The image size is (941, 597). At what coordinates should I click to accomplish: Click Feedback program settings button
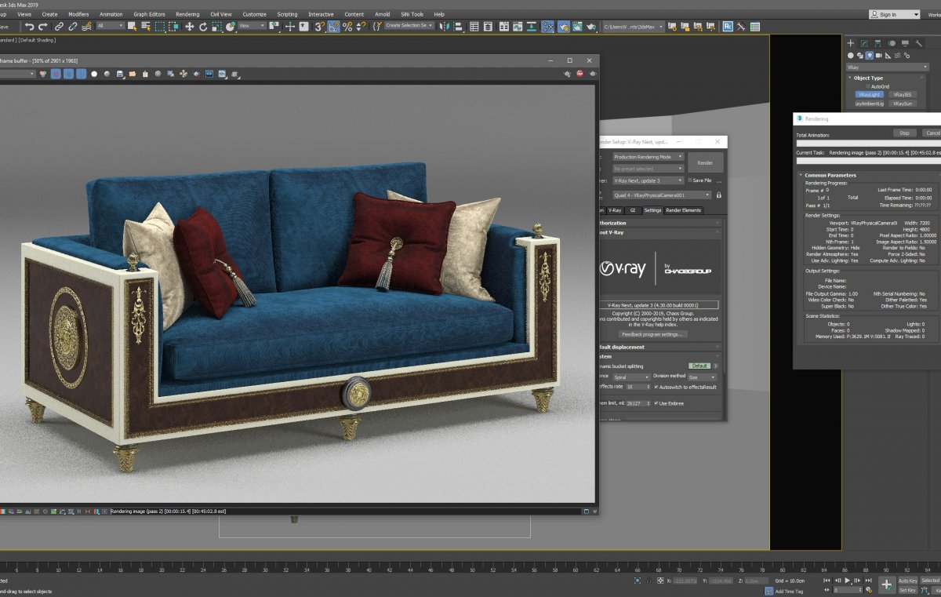pos(653,334)
